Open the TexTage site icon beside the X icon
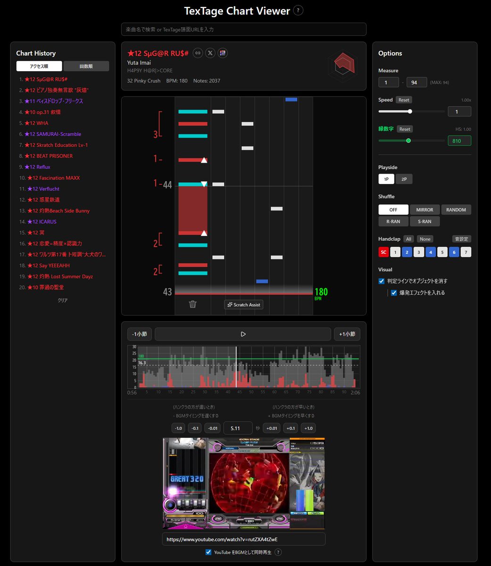 click(x=223, y=53)
